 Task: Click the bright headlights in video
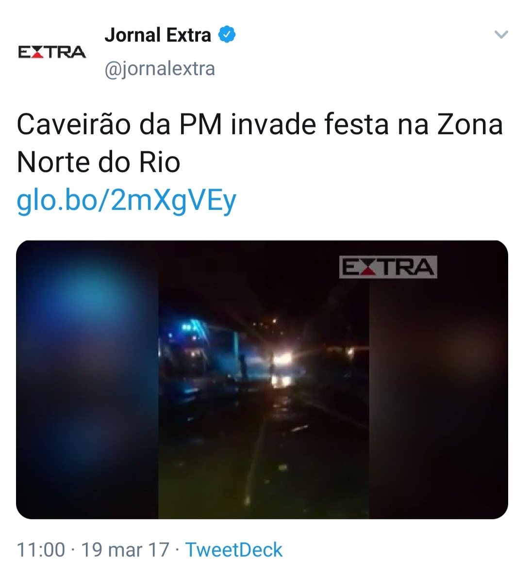click(282, 360)
